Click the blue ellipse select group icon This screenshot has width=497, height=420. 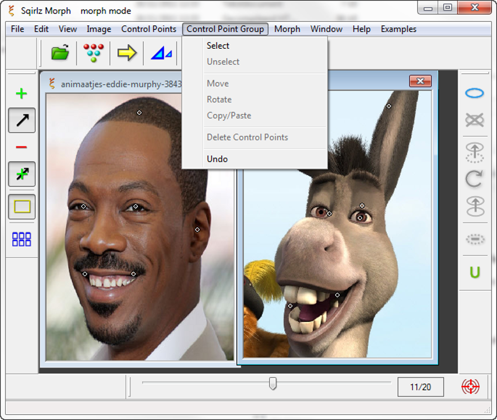pos(475,93)
